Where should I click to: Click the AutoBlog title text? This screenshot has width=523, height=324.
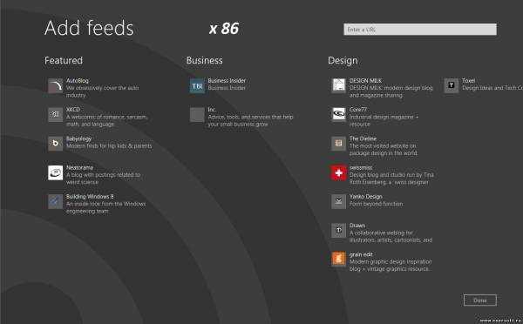pos(78,81)
